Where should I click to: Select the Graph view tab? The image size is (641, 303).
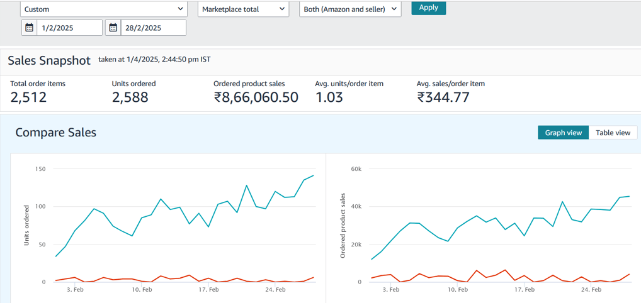[x=563, y=133]
